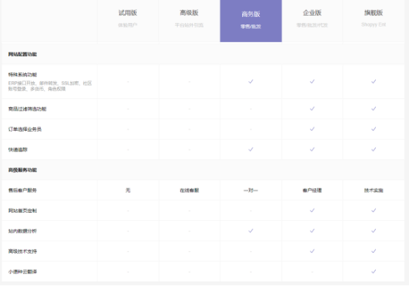Screen dimensions: 409x286
Task: Click the 高级服务功能 section heading
Action: [22, 170]
